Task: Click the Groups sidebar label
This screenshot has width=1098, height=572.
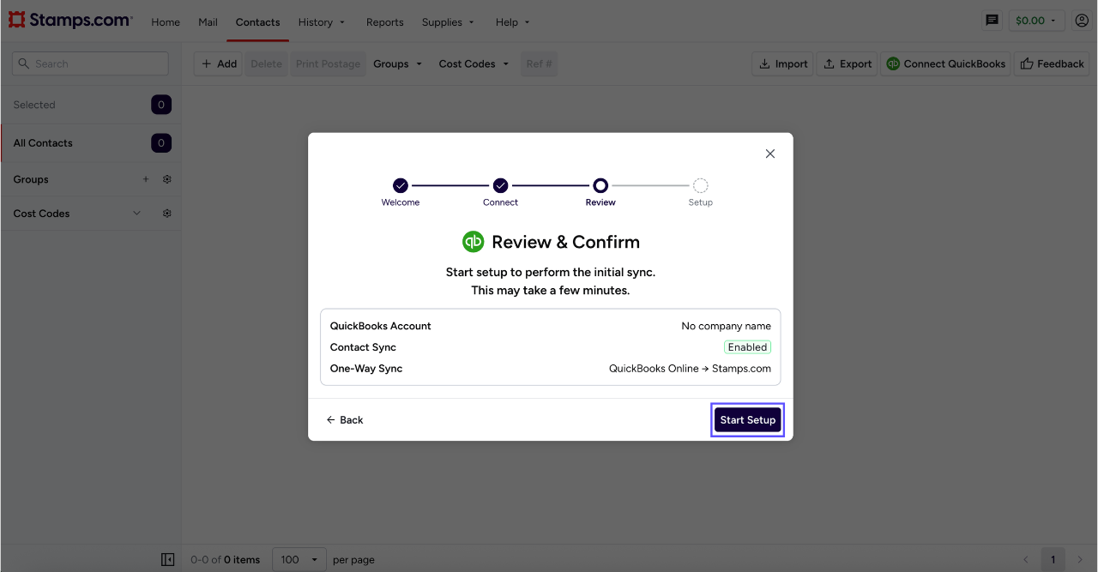Action: tap(31, 179)
